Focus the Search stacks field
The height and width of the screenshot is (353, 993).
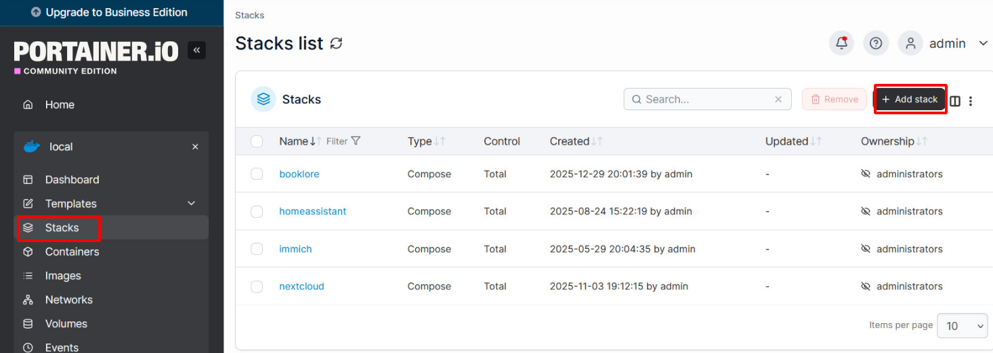707,99
